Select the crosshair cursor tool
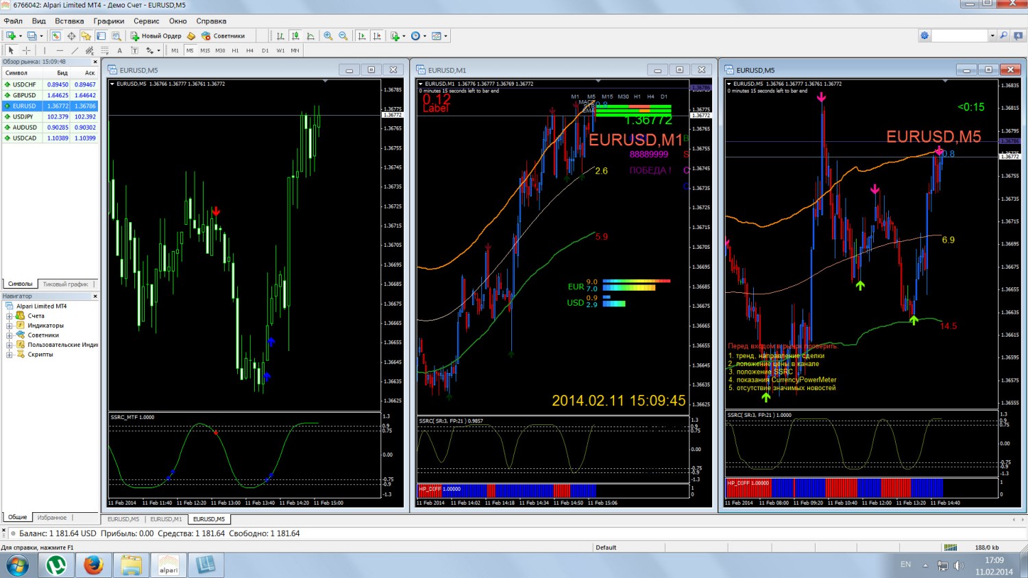The width and height of the screenshot is (1028, 578). click(26, 50)
